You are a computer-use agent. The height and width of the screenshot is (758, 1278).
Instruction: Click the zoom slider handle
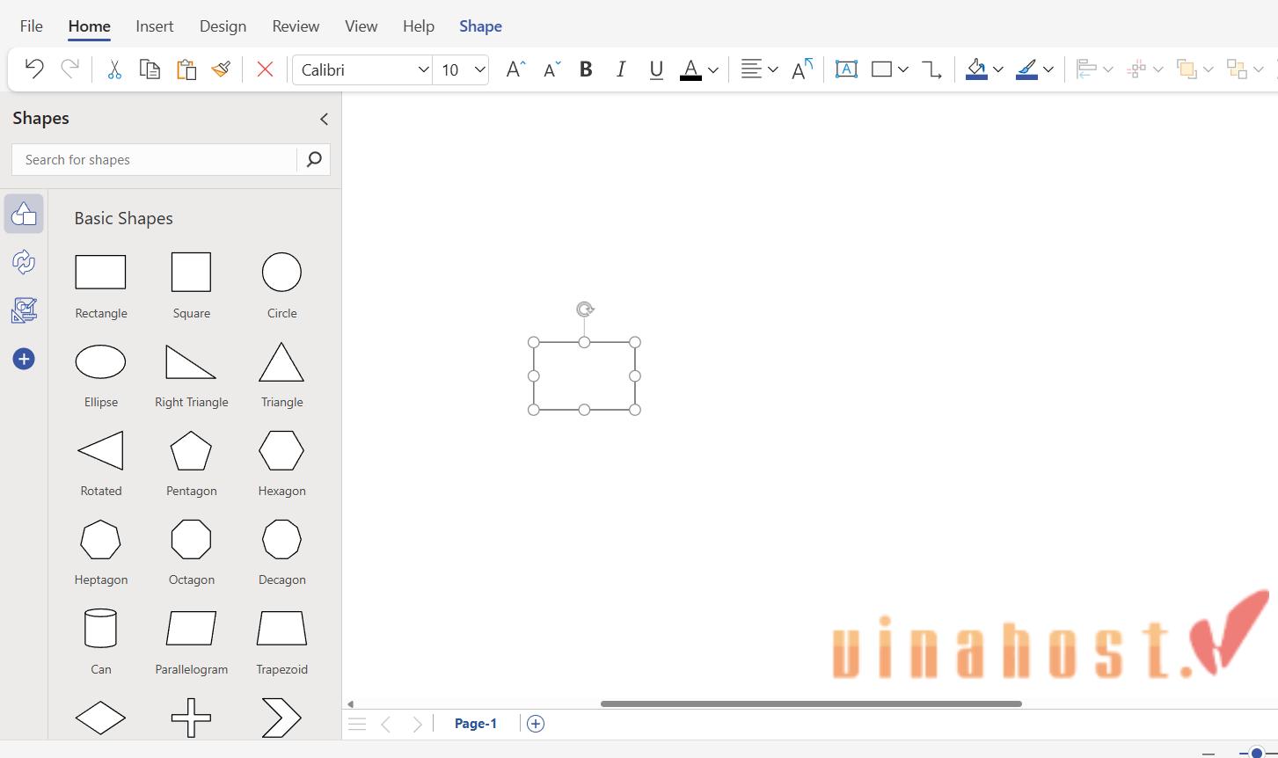click(1256, 753)
